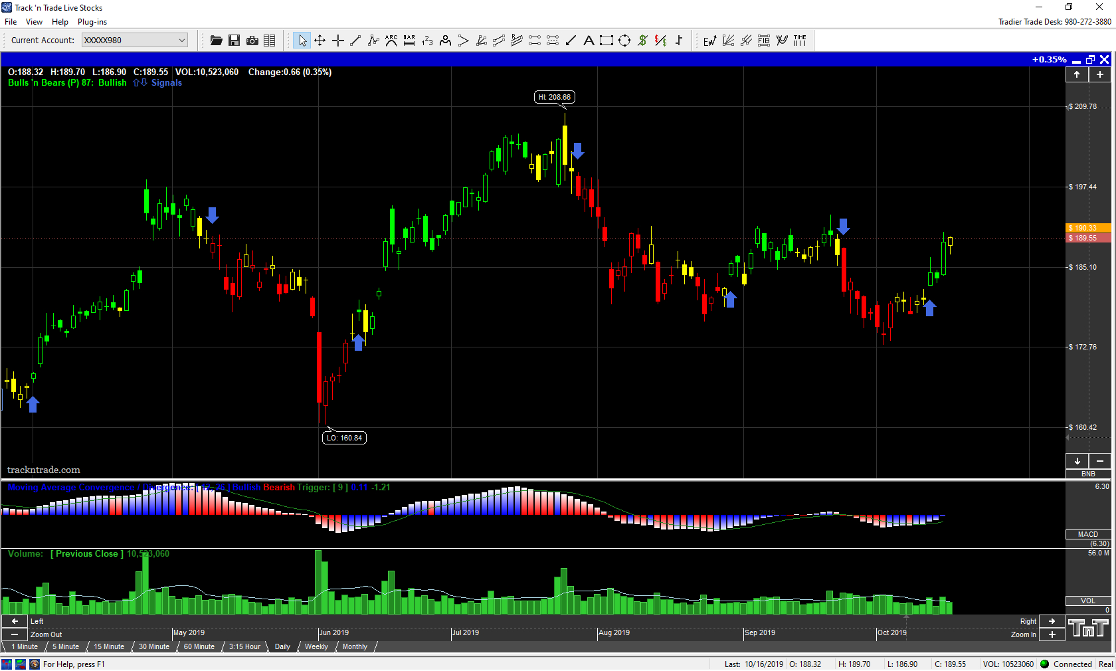This screenshot has height=671, width=1116.
Task: Open the File menu
Action: pyautogui.click(x=11, y=22)
